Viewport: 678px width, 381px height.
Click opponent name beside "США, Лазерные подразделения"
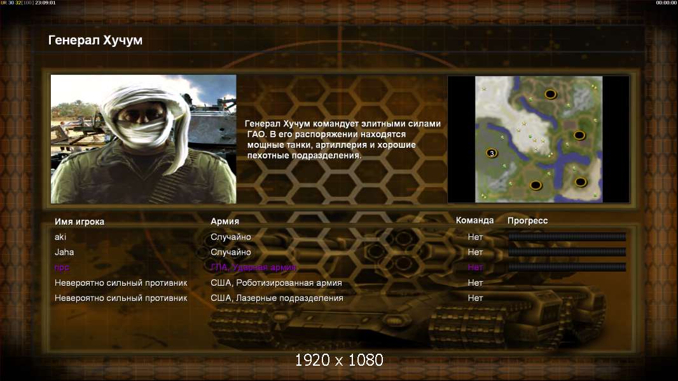pyautogui.click(x=121, y=298)
